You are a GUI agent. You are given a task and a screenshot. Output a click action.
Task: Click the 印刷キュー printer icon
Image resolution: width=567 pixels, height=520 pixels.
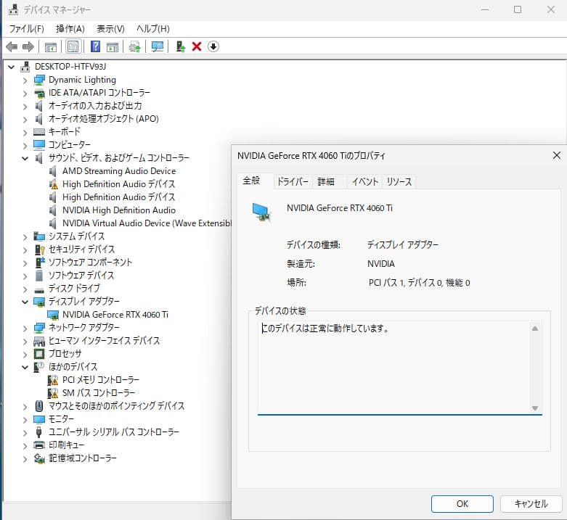coord(39,445)
